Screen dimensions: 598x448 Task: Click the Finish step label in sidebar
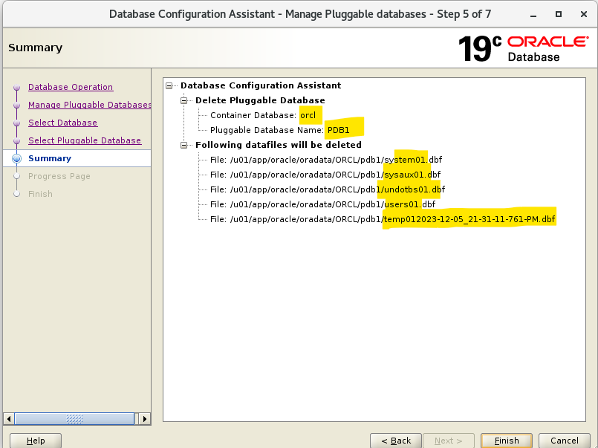click(x=40, y=194)
